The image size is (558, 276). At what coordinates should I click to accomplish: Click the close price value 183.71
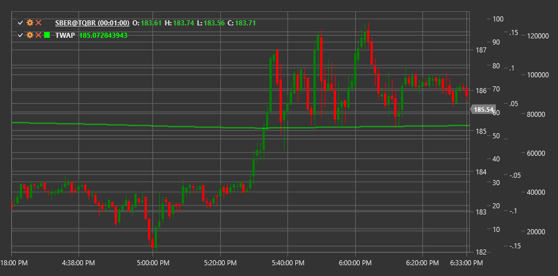[246, 23]
